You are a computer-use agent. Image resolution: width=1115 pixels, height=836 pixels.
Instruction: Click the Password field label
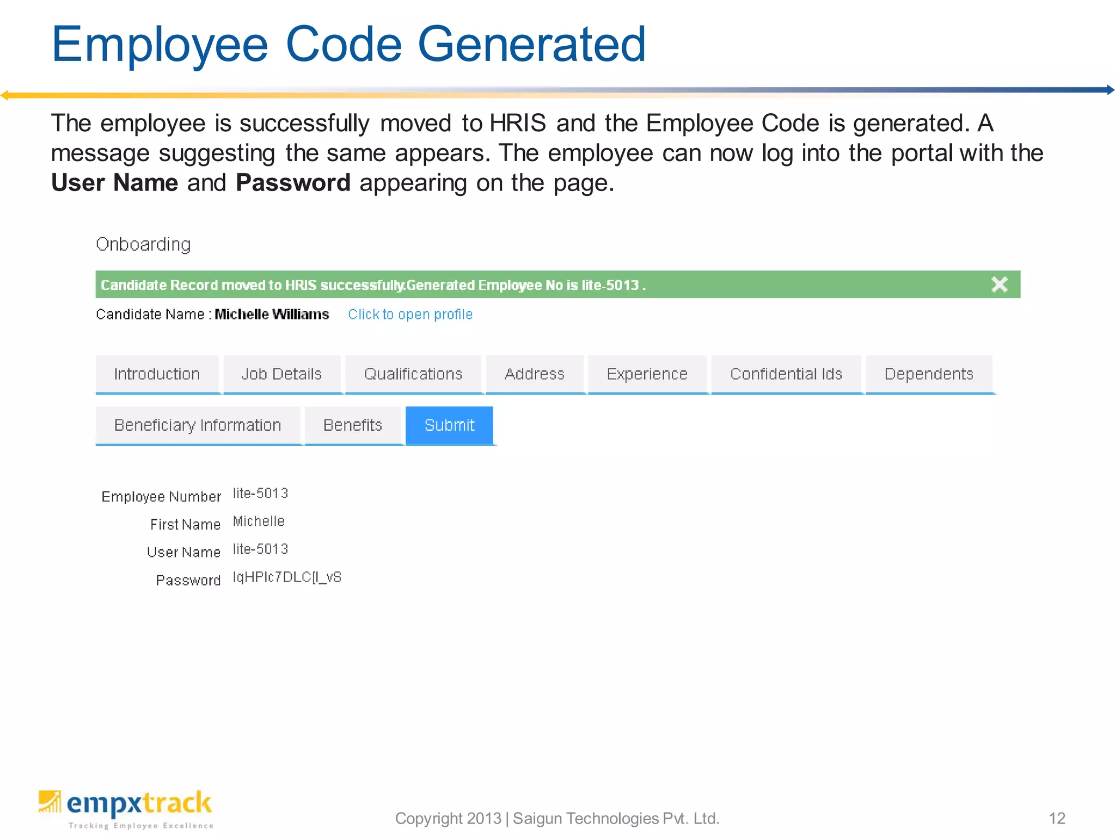pyautogui.click(x=188, y=581)
